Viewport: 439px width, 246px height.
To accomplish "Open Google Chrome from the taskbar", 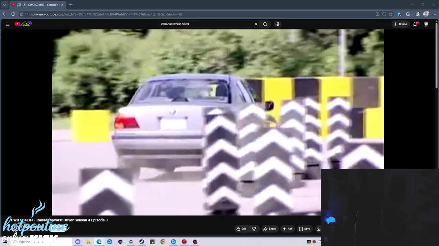I will pos(163,242).
